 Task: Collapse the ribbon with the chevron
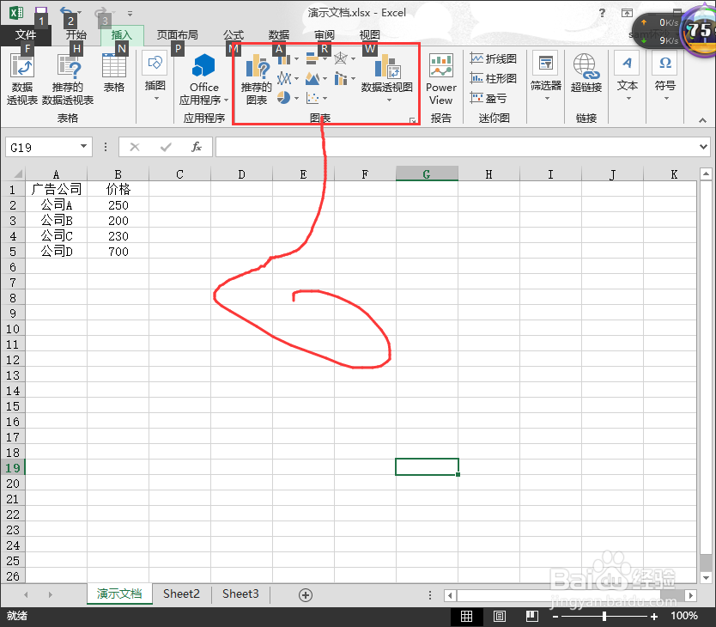point(703,120)
